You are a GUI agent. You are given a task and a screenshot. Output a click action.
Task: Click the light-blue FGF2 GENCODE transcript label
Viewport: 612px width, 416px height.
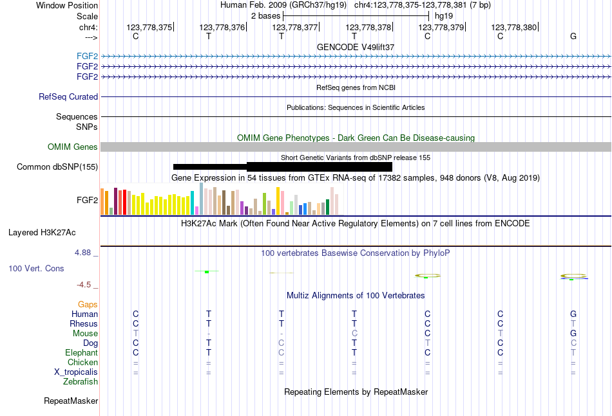click(87, 57)
